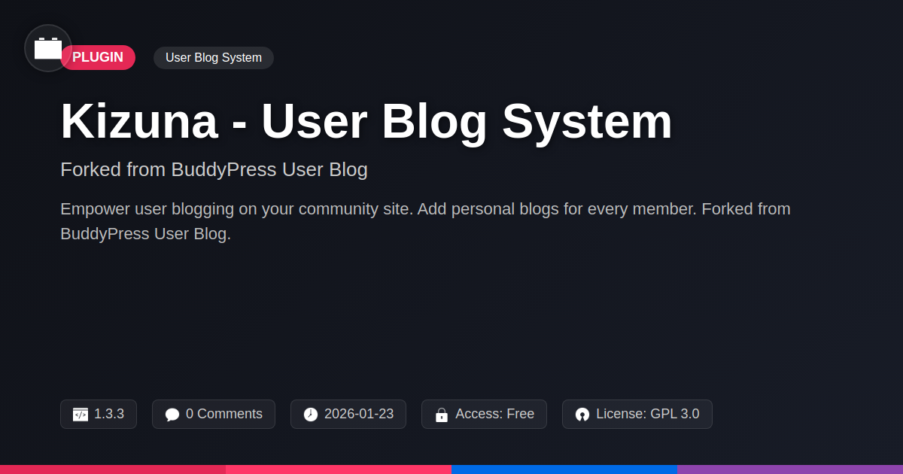Click the red PLUGIN badge
The image size is (903, 474).
[x=98, y=57]
